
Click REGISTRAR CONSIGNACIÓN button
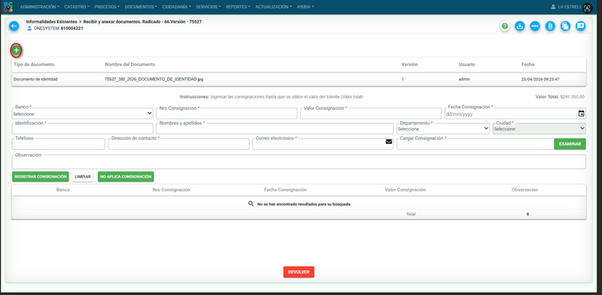(41, 177)
